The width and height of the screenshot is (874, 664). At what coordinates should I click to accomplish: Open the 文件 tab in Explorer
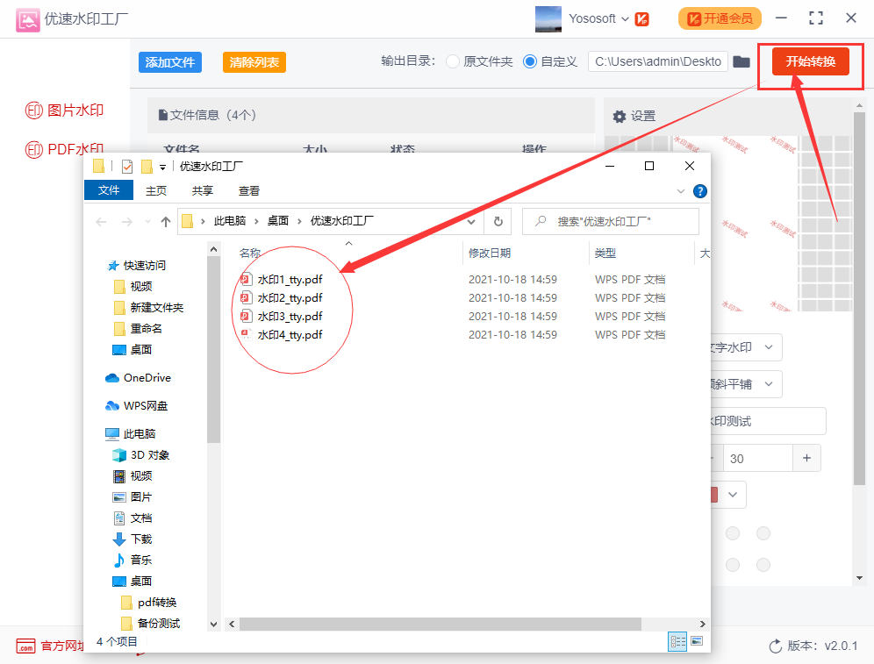109,190
